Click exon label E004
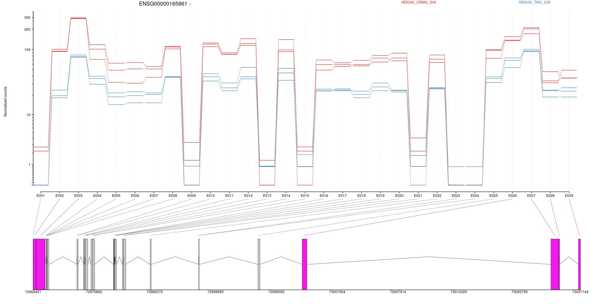Screen dimensions: 608x304 point(97,196)
